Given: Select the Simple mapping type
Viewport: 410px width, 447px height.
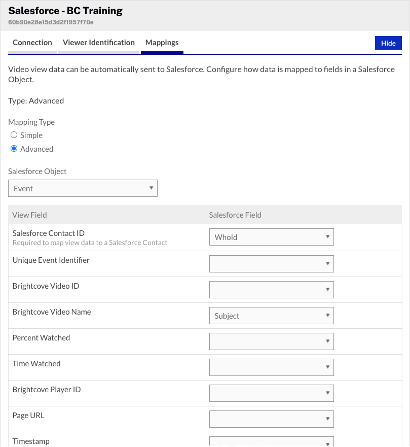Looking at the screenshot, I should pos(14,135).
